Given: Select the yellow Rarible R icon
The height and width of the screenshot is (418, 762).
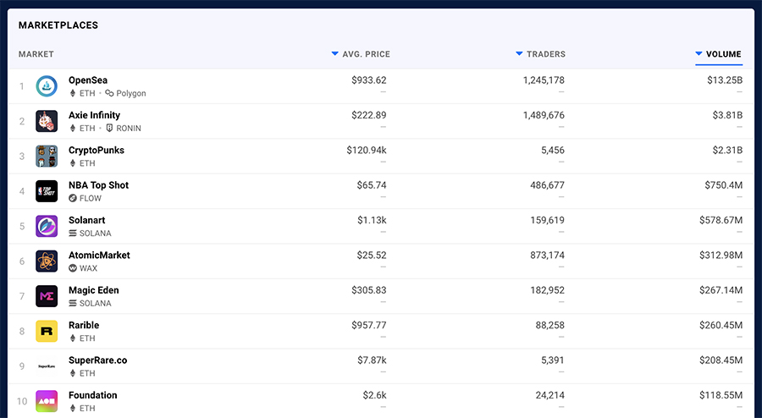Looking at the screenshot, I should 47,331.
